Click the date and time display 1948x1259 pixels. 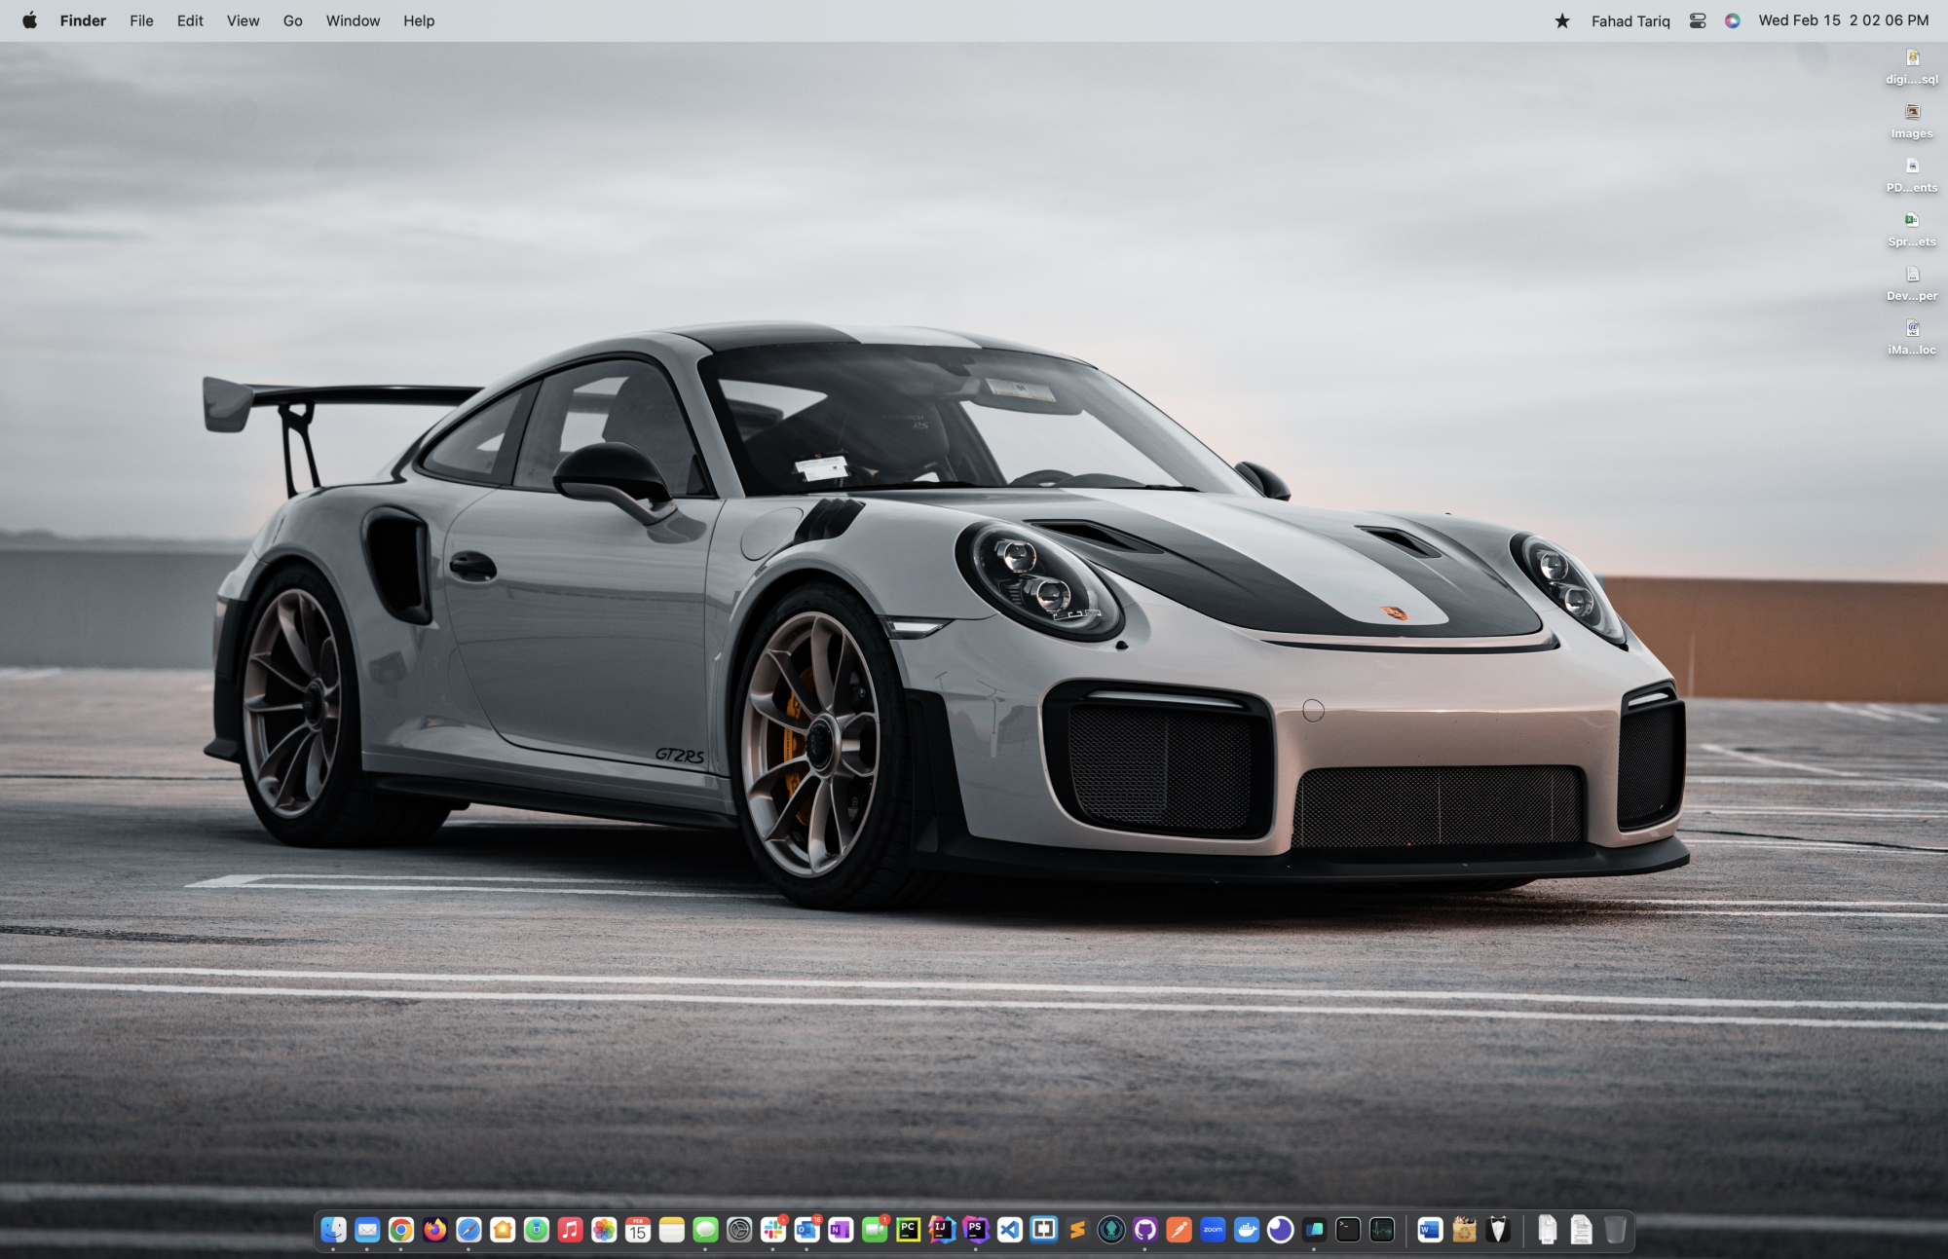1843,20
